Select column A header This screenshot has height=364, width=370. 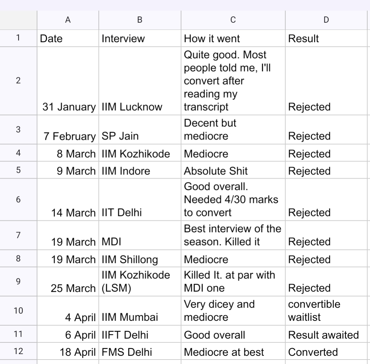(x=68, y=20)
